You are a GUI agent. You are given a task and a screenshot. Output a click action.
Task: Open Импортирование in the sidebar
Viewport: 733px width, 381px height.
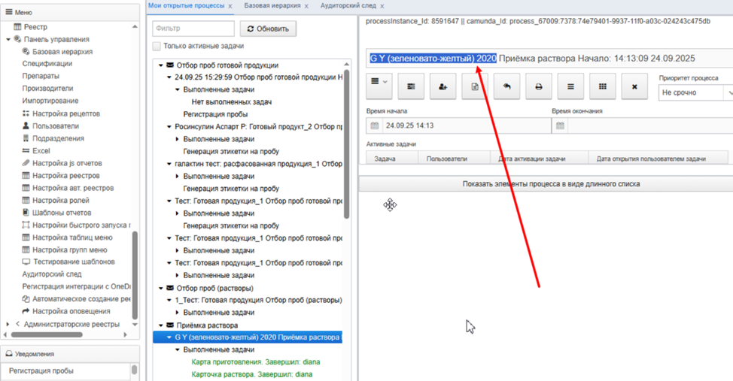coord(50,101)
